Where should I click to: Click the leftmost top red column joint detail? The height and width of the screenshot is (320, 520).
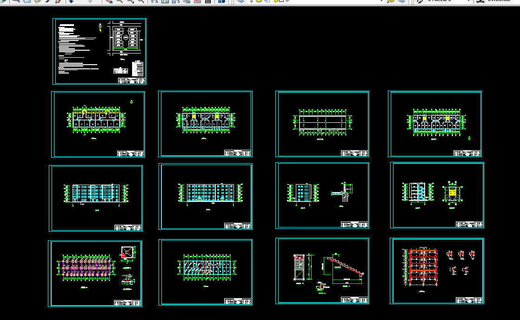450,255
